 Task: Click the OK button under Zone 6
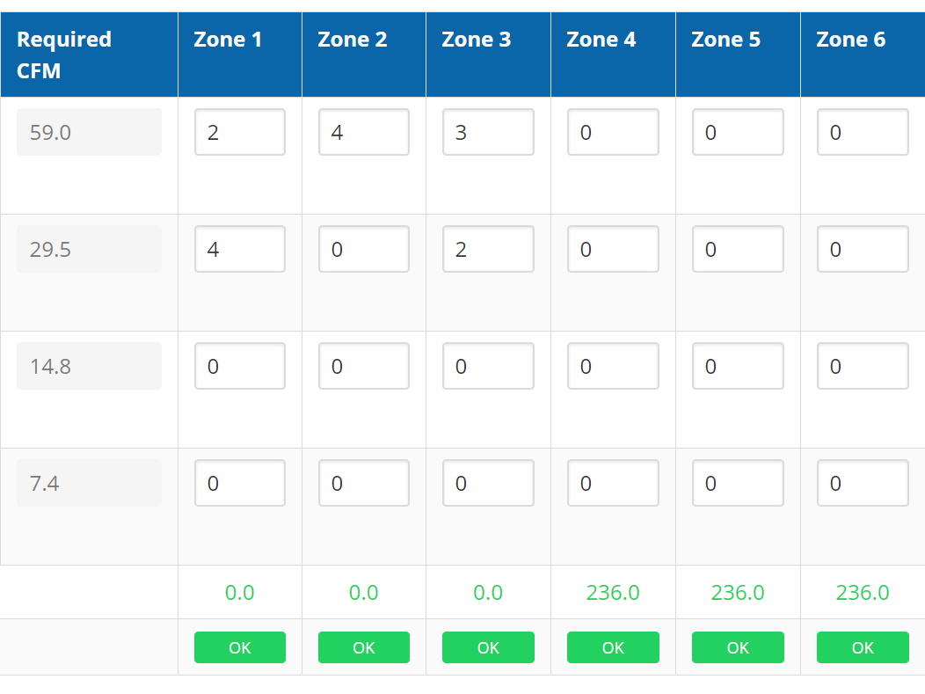[x=863, y=647]
